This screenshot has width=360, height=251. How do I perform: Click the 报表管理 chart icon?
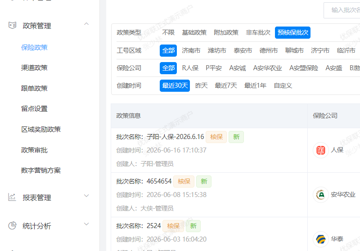12,197
